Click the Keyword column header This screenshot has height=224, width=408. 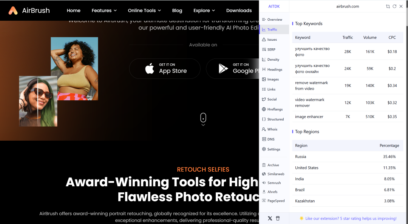pyautogui.click(x=303, y=37)
